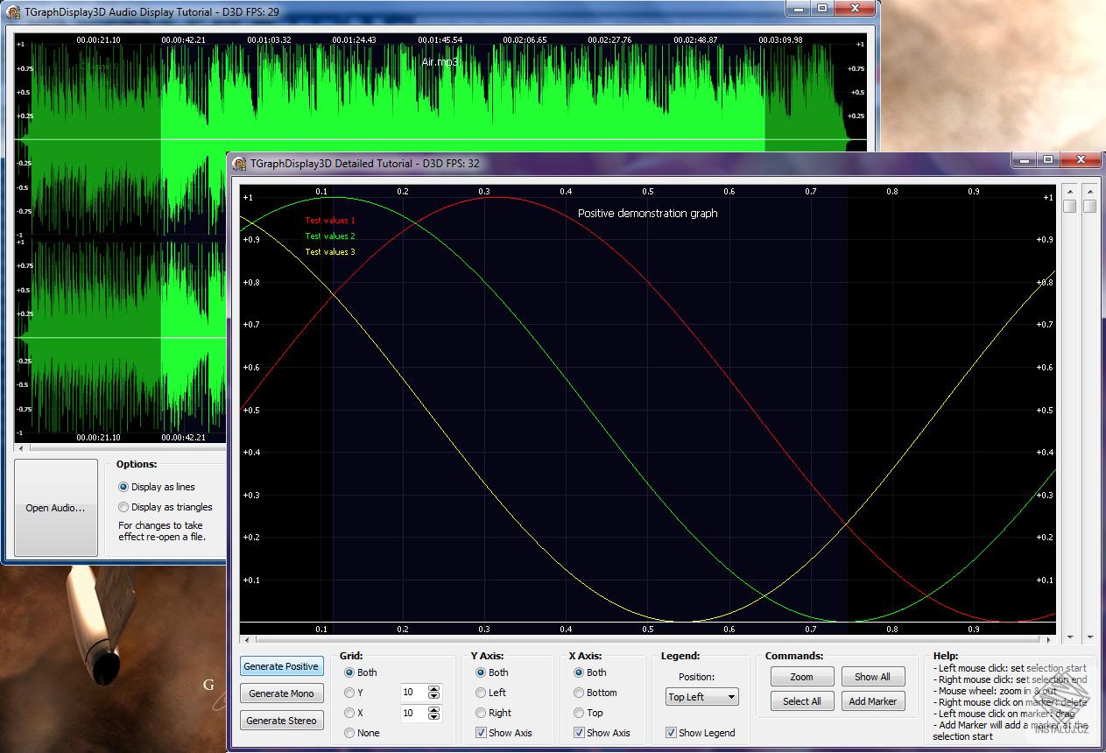Set Grid to None

(350, 733)
